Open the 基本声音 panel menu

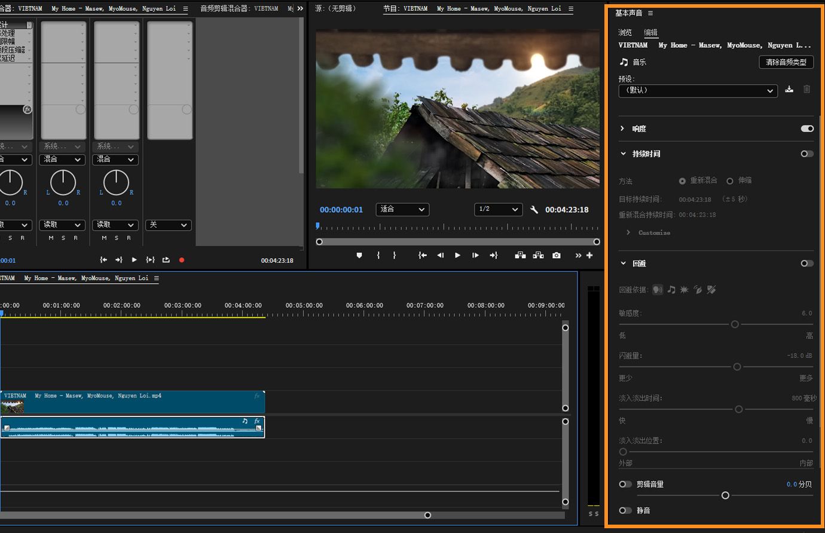[x=650, y=13]
